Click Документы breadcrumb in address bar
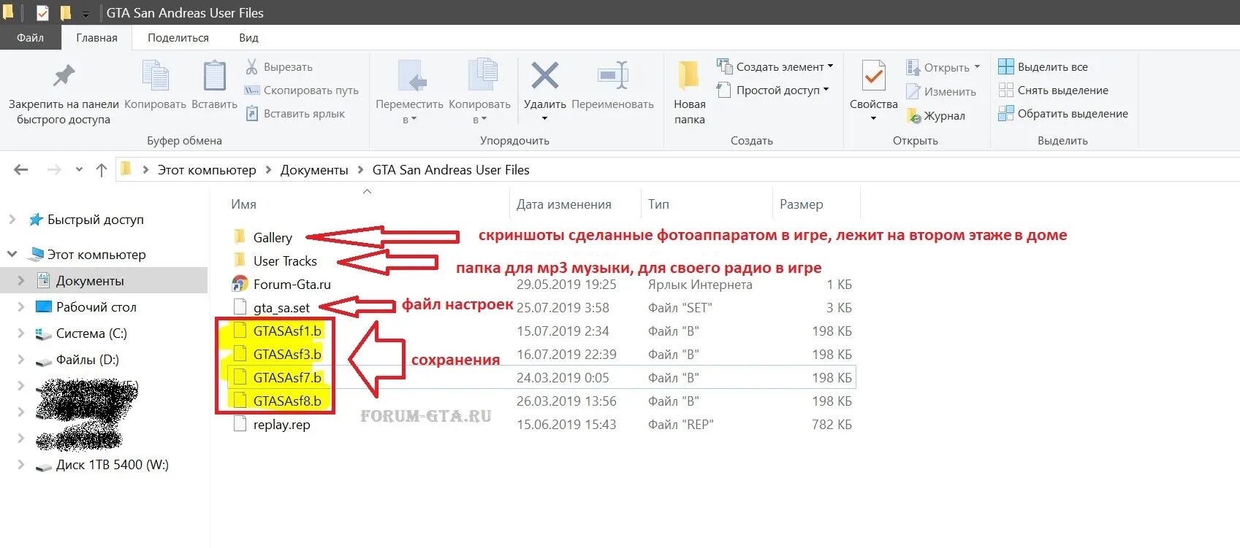Screen dimensions: 1240x548 coord(314,170)
